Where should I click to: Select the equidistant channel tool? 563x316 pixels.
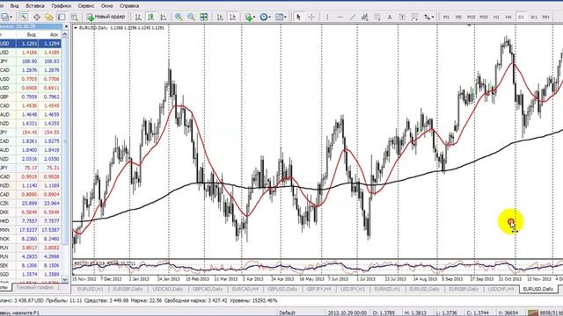coord(365,17)
